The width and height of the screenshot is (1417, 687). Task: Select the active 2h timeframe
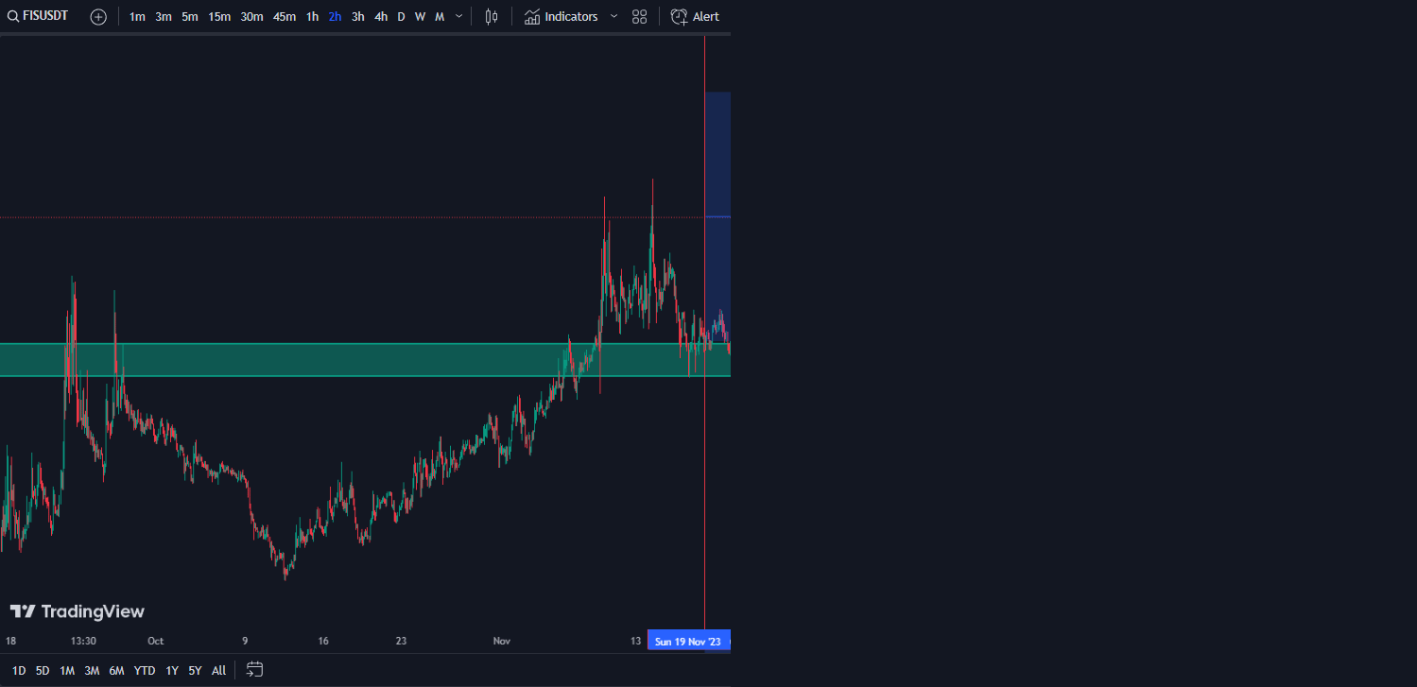[335, 17]
